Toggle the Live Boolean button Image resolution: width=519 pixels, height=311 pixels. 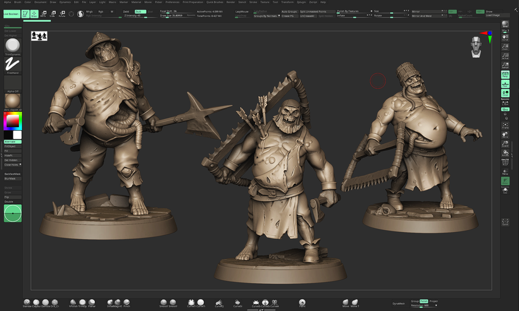(11, 13)
